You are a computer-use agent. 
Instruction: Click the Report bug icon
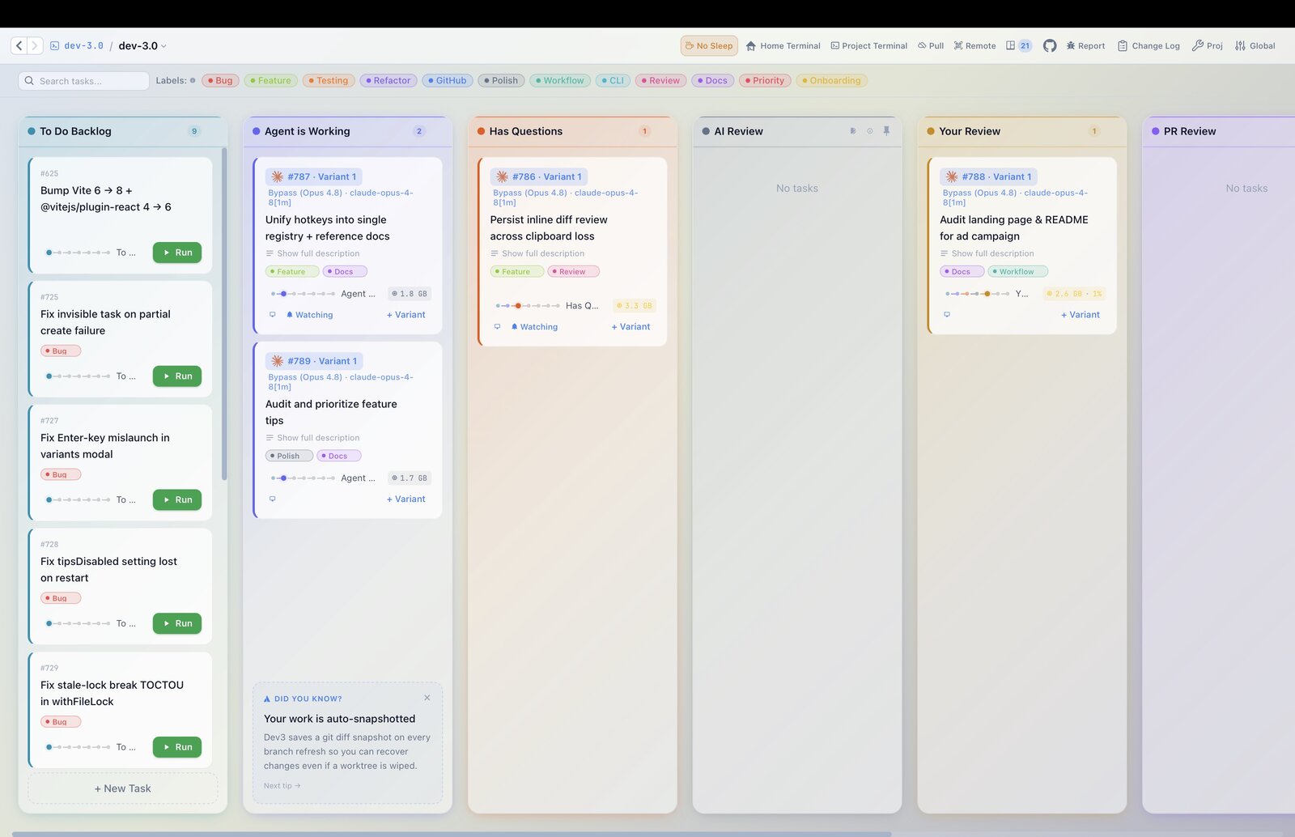tap(1085, 46)
